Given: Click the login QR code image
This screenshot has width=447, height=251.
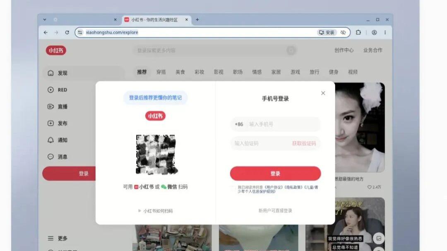Looking at the screenshot, I should (156, 155).
